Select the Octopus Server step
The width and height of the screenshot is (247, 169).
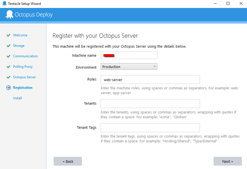click(x=24, y=77)
